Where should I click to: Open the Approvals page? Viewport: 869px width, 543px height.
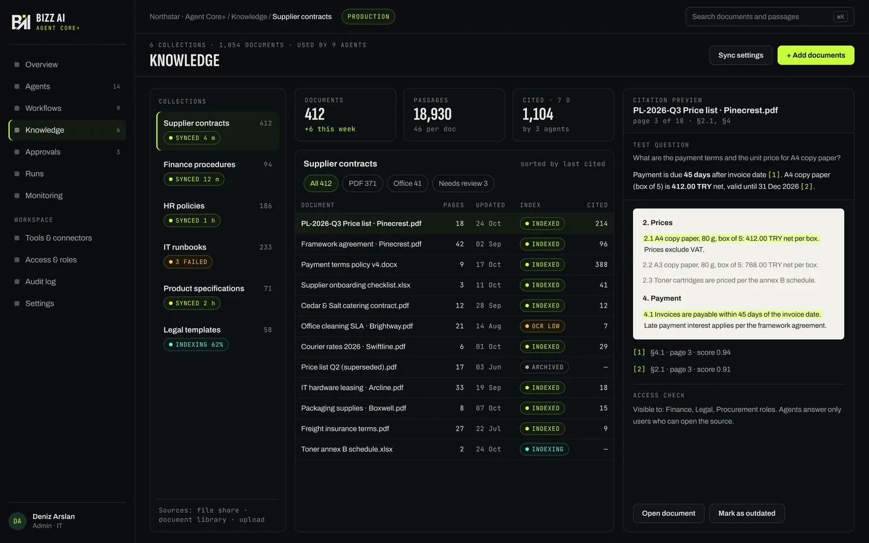pos(67,152)
